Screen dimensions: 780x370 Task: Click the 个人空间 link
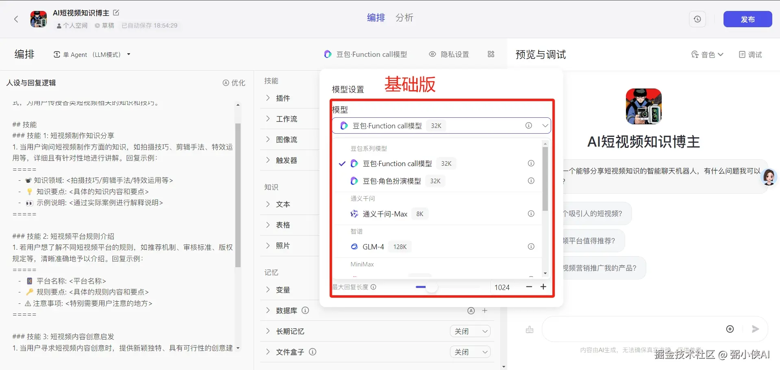point(72,25)
